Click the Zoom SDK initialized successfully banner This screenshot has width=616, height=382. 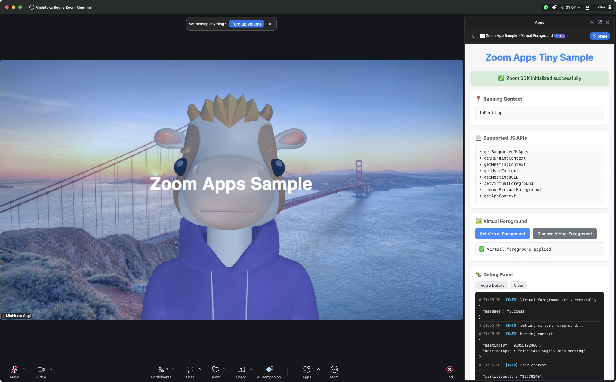tap(539, 78)
